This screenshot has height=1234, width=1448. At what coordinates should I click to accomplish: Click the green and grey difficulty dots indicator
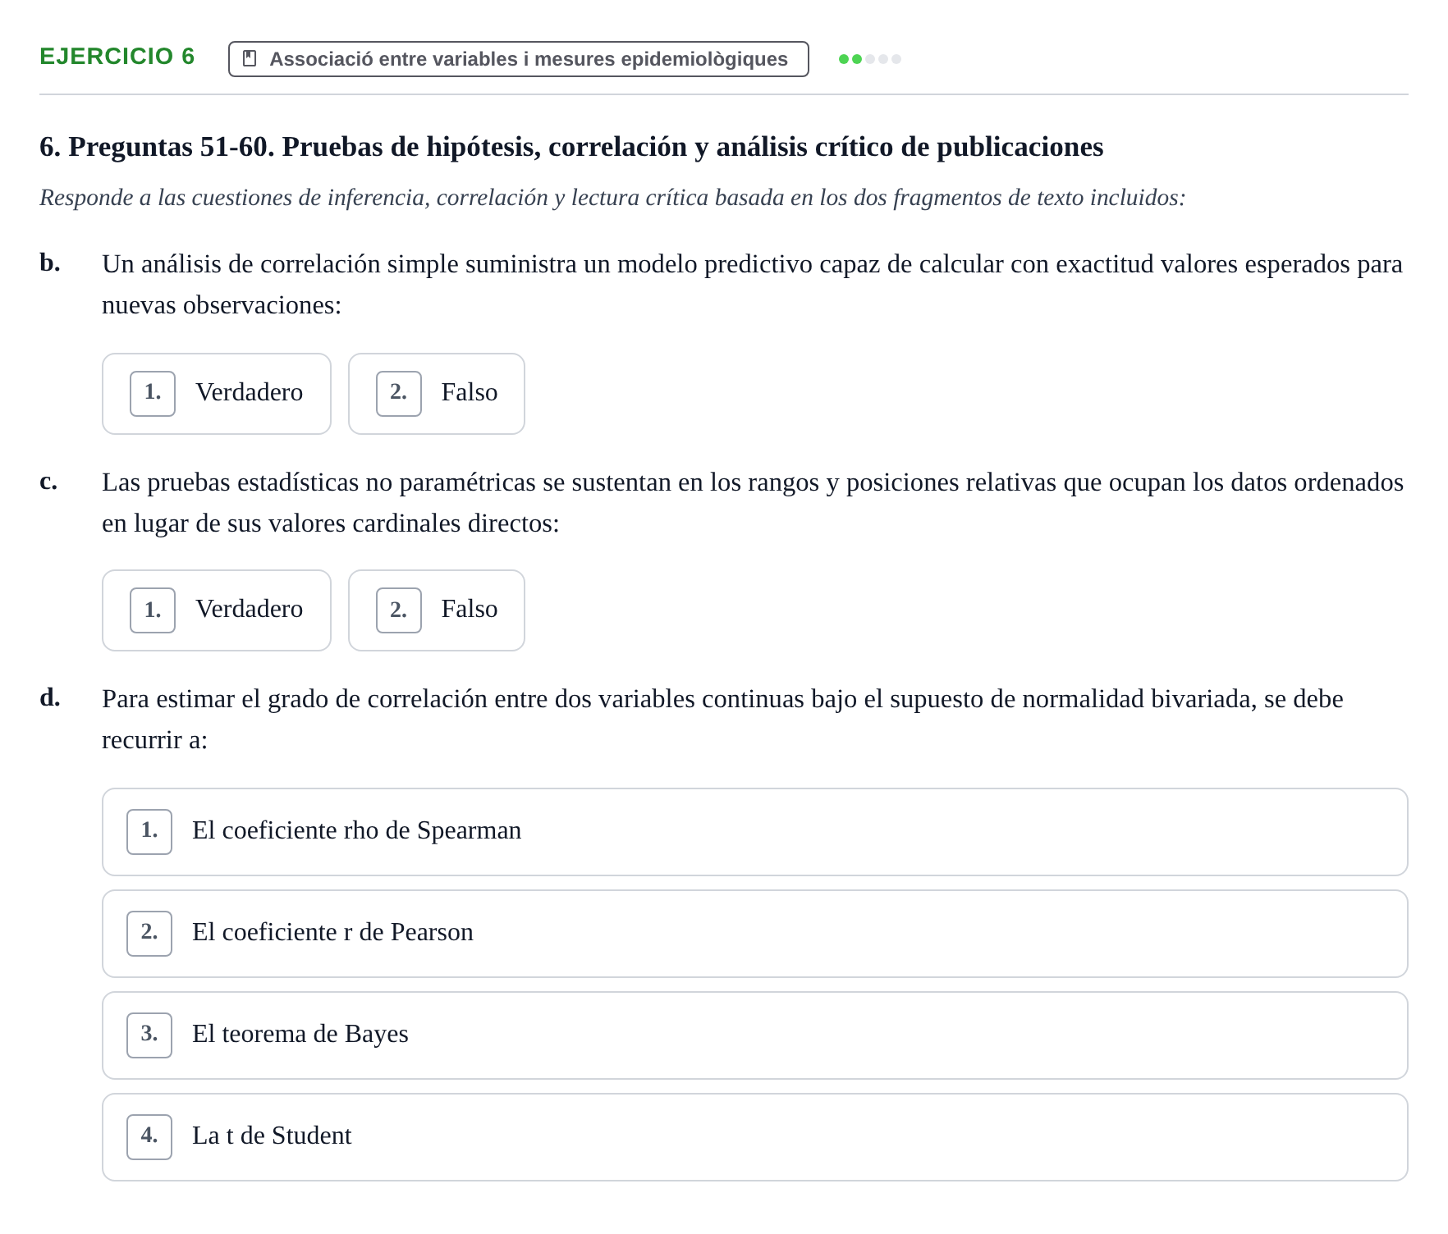tap(870, 59)
